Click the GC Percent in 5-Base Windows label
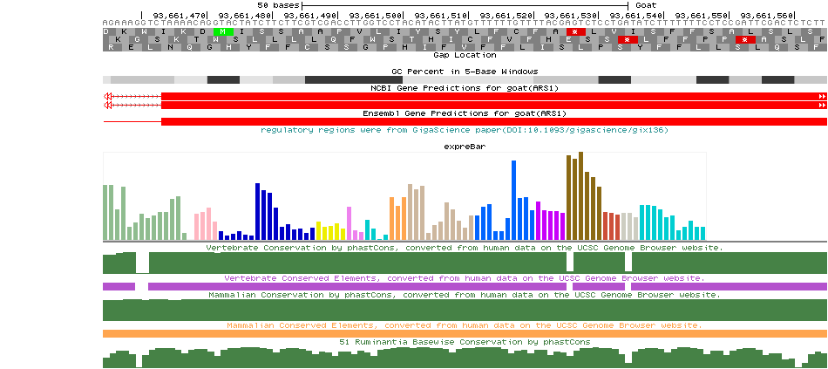 (x=465, y=71)
